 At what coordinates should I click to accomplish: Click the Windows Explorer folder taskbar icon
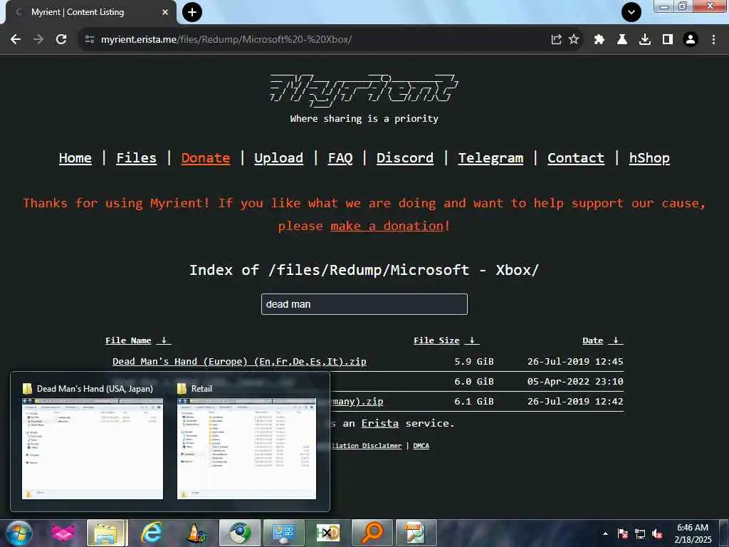tap(107, 533)
